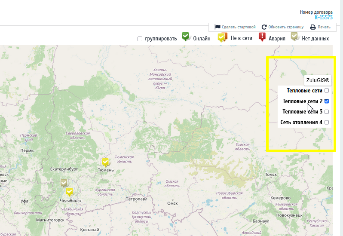Viewport: 343px width, 236px height.
Task: Select the grey Нет данных legend icon
Action: (x=295, y=37)
